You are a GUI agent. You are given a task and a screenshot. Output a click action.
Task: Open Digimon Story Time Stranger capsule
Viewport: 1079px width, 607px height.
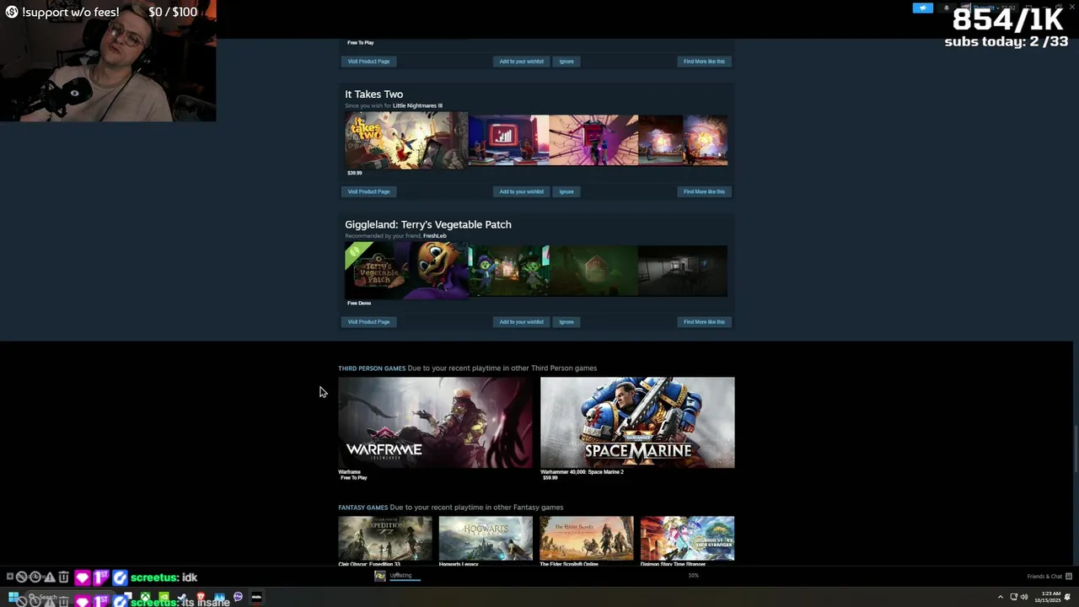(x=687, y=538)
